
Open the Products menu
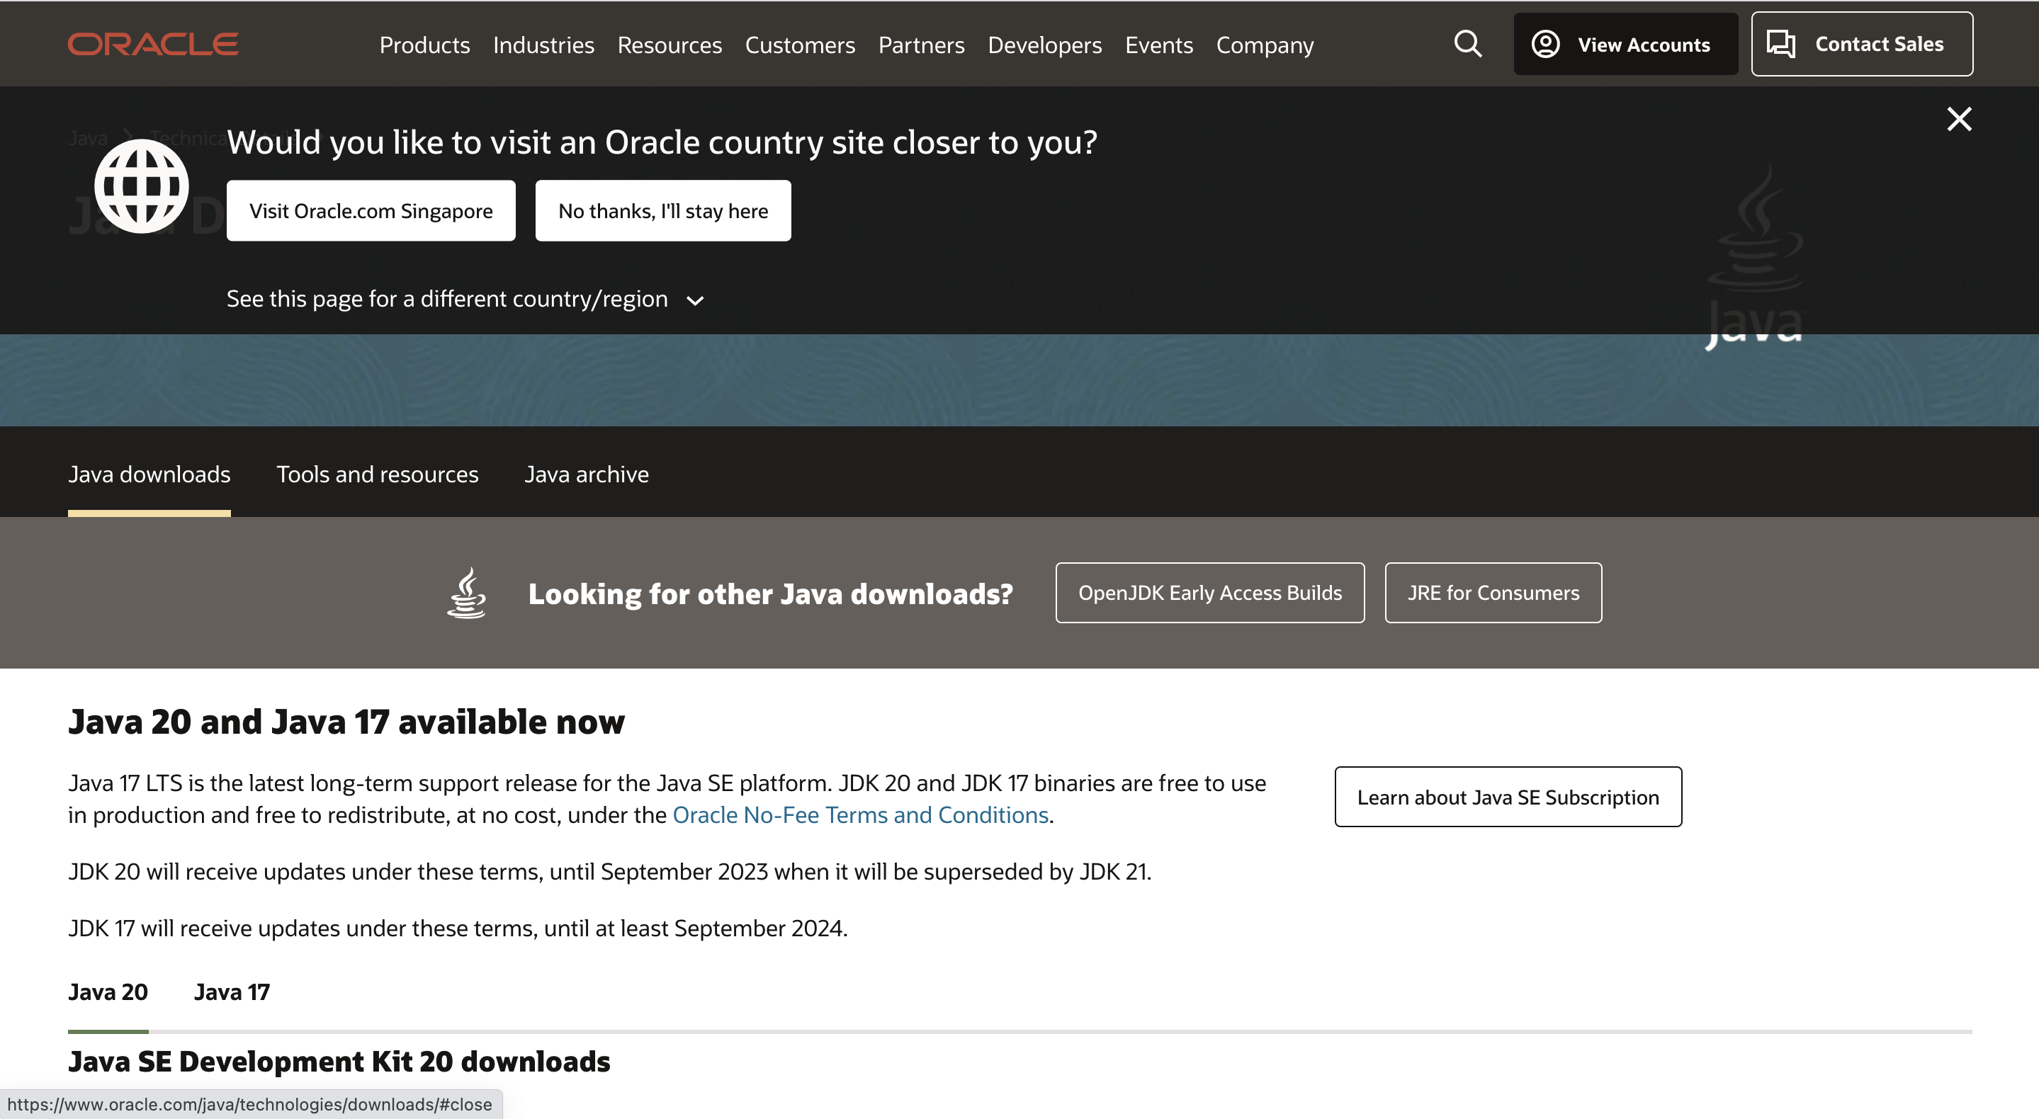click(424, 45)
